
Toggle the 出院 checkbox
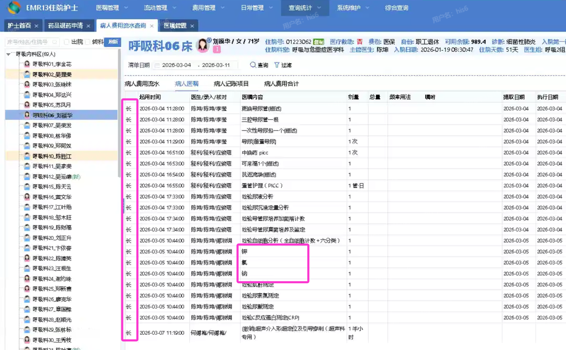tap(66, 42)
